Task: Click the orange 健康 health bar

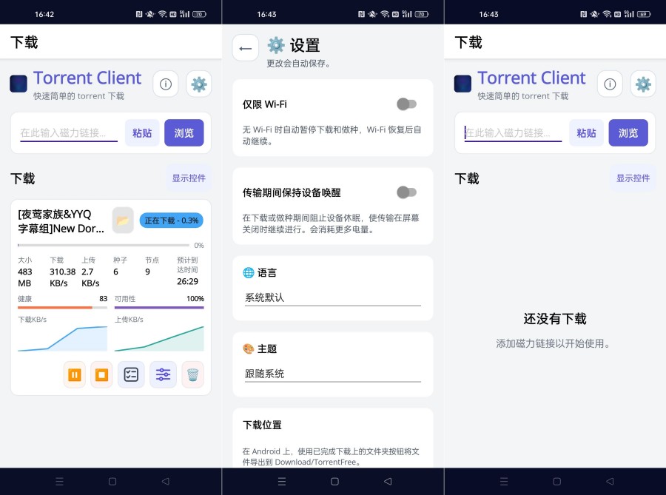Action: coord(62,307)
